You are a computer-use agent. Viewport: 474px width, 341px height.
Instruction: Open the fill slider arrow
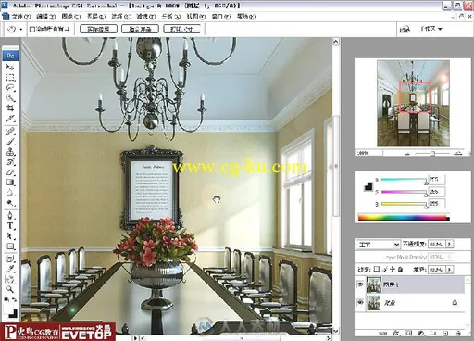coord(449,270)
